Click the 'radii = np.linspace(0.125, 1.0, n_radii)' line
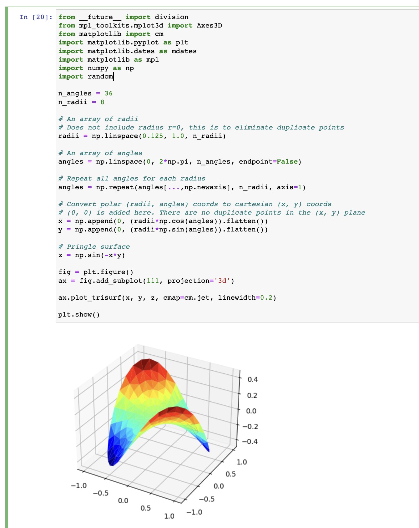The height and width of the screenshot is (528, 419). coord(142,136)
